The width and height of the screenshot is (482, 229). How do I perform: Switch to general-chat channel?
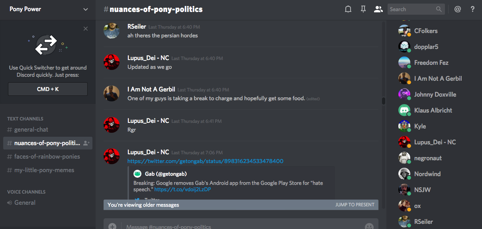(x=31, y=130)
